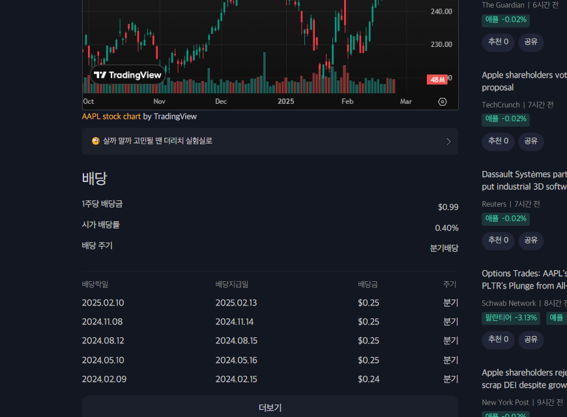This screenshot has height=417, width=567.
Task: Click 추천 0 under the Schwab Network article
Action: pos(499,339)
